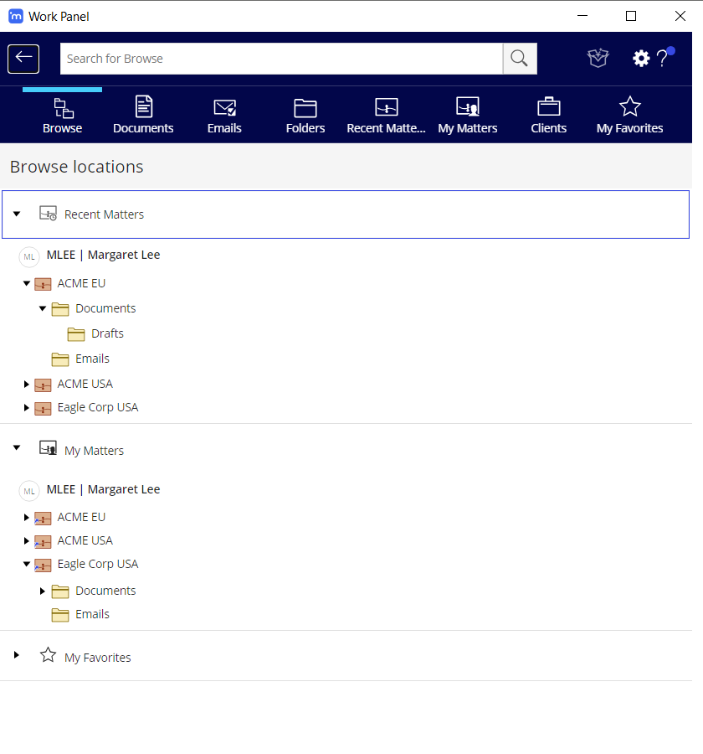Viewport: 703px width, 754px height.
Task: Open the help question mark icon
Action: [x=662, y=59]
